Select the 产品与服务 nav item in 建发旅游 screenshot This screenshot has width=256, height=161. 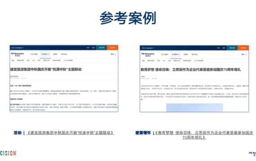point(34,54)
